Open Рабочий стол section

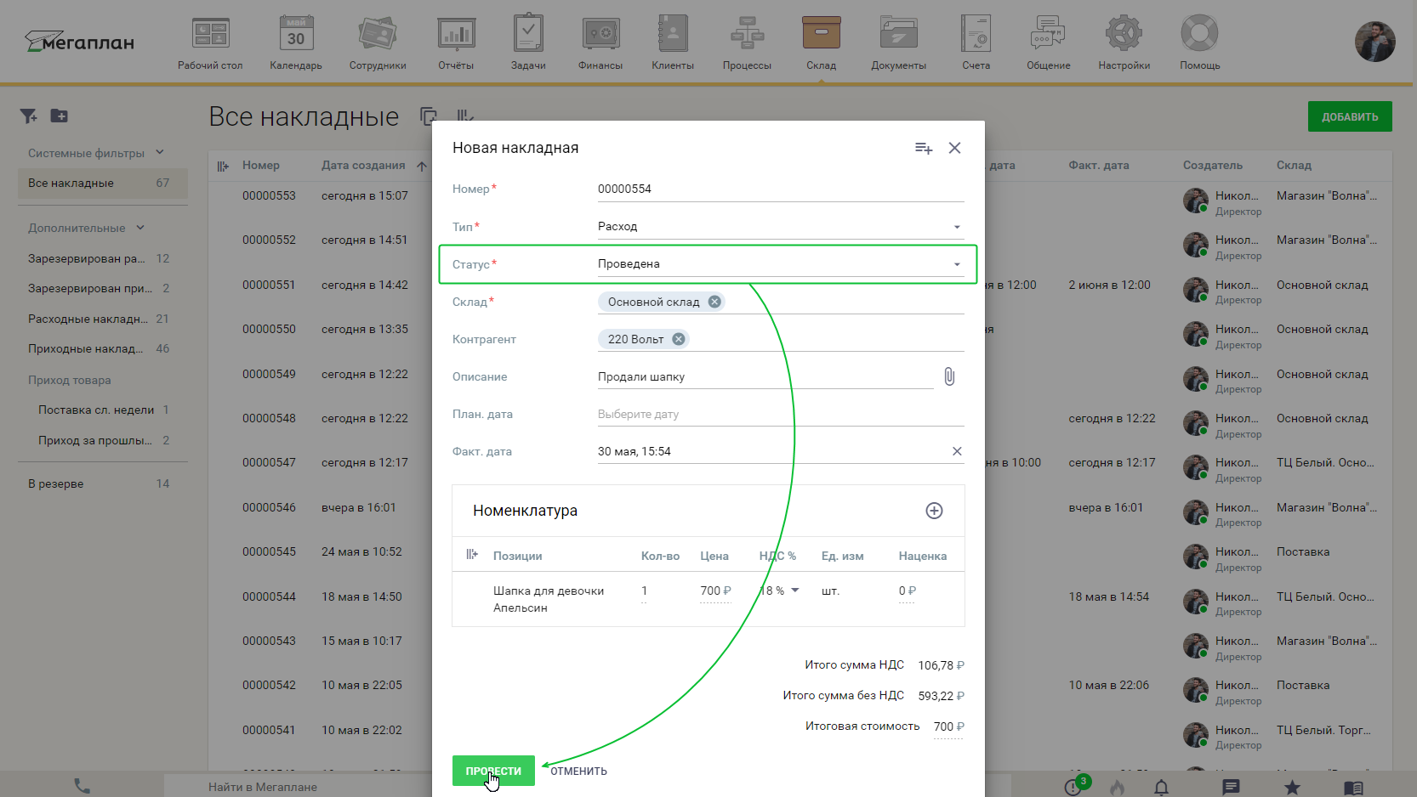(x=210, y=42)
